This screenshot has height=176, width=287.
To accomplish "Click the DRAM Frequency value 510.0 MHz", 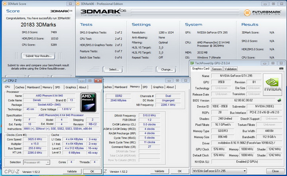I will tap(149, 115).
